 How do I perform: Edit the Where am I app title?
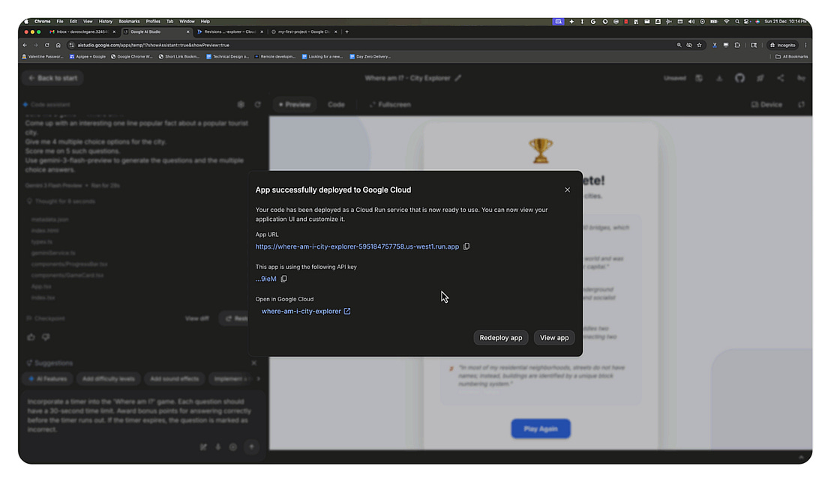pos(458,78)
